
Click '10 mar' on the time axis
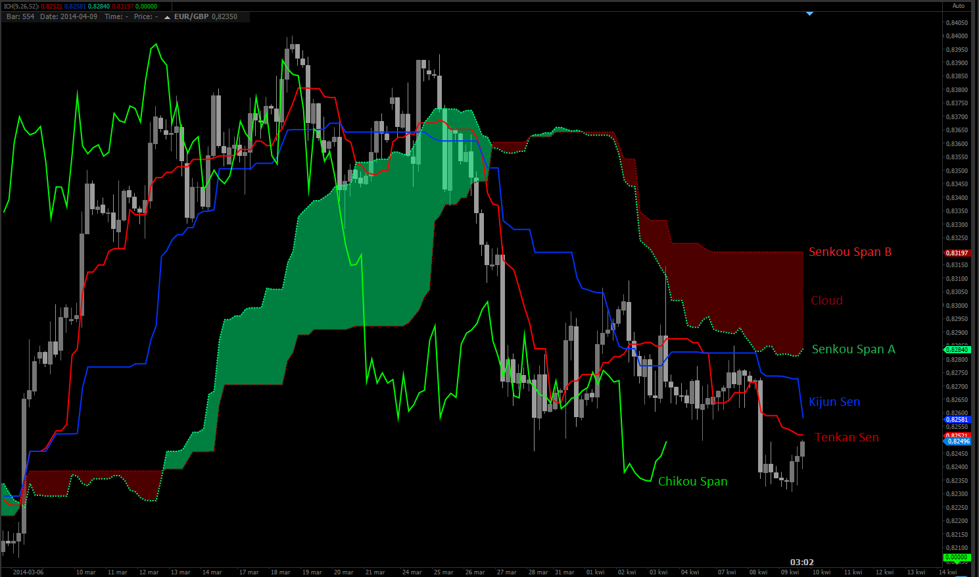click(86, 572)
